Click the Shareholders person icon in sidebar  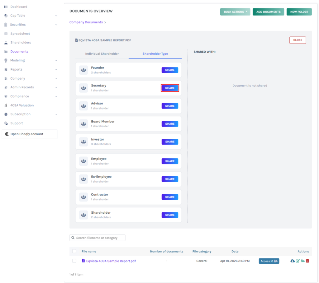[6, 43]
